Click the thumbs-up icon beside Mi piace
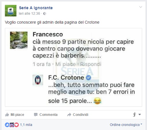The image size is (147, 130). coord(7,115)
